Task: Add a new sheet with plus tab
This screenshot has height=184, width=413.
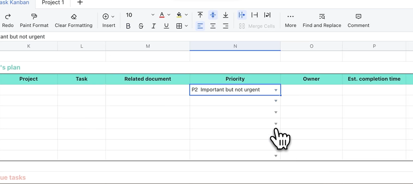Action: pos(80,3)
